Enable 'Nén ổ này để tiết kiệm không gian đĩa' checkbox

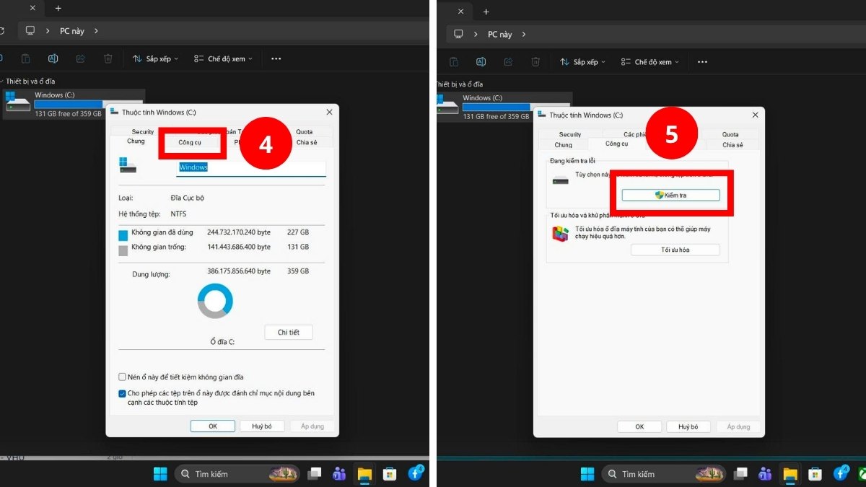tap(123, 377)
